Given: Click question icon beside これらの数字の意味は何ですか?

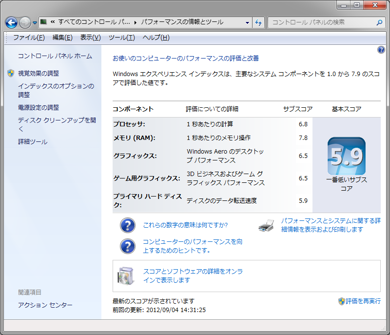Looking at the screenshot, I should [128, 225].
